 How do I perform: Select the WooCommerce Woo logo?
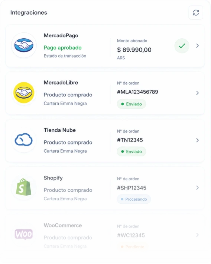click(x=24, y=234)
